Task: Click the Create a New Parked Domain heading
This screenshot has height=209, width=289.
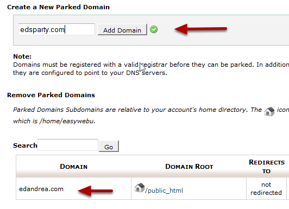Action: pyautogui.click(x=58, y=7)
